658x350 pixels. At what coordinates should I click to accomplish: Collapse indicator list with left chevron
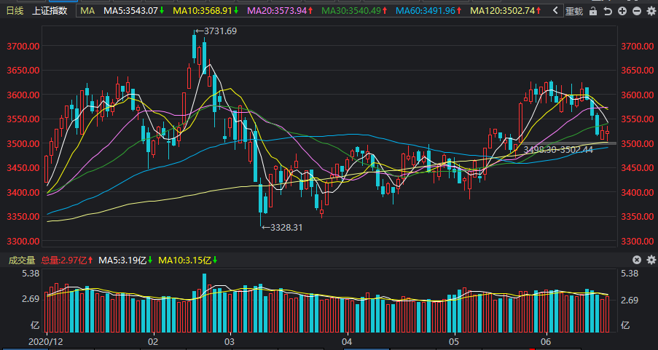click(x=555, y=11)
